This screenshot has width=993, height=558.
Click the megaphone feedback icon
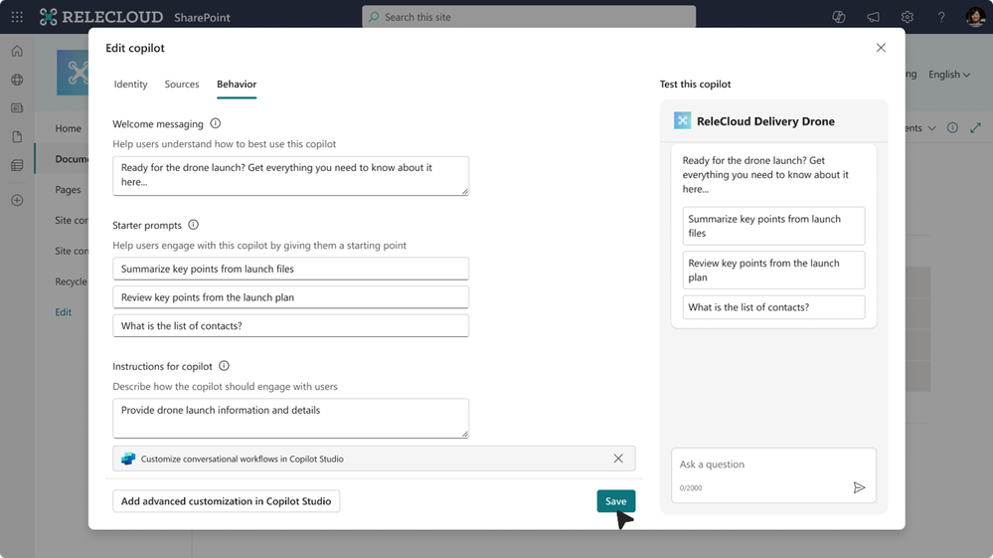click(873, 17)
